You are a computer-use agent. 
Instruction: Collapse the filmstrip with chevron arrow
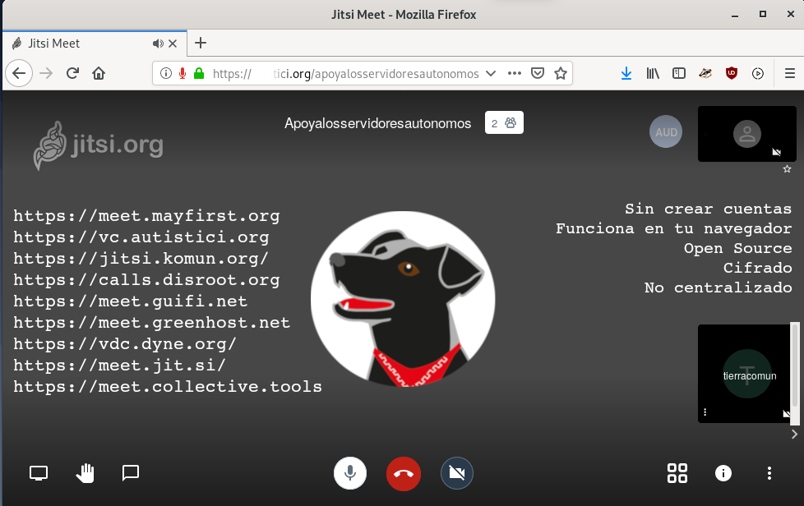(x=794, y=434)
